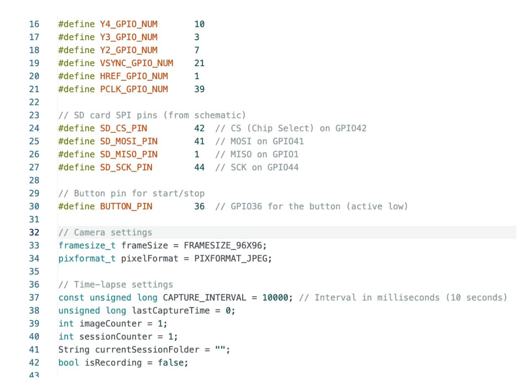
Task: Place cursor on PIXFORMAT_JPEG constant
Action: click(230, 258)
